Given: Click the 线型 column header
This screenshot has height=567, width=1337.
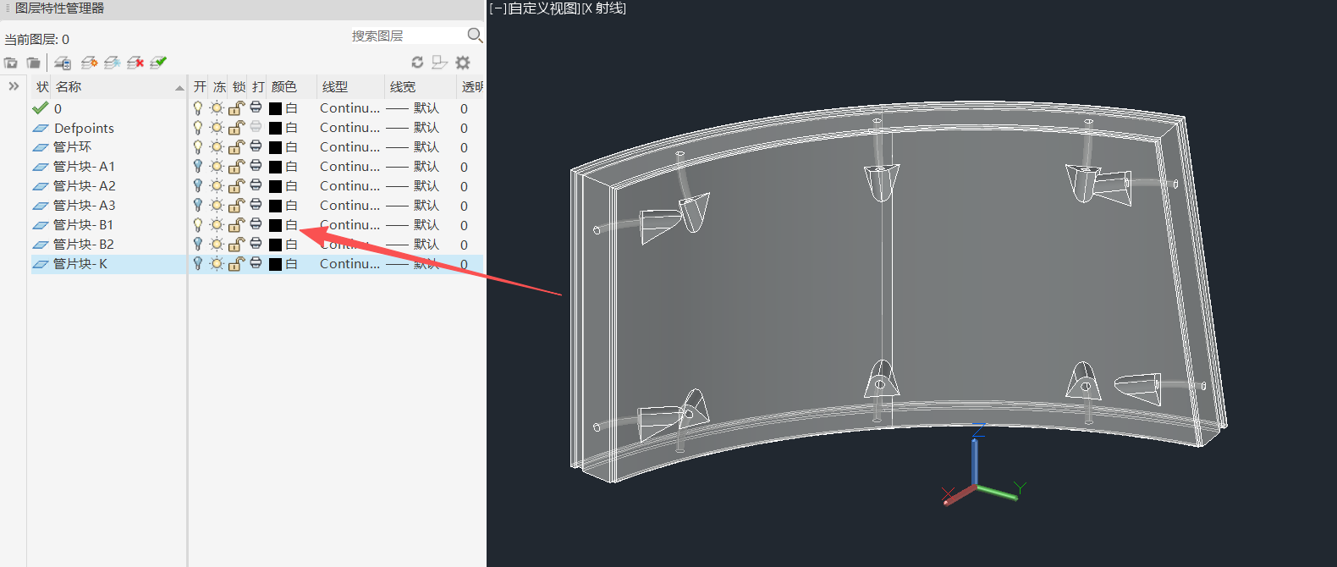Looking at the screenshot, I should [x=335, y=87].
